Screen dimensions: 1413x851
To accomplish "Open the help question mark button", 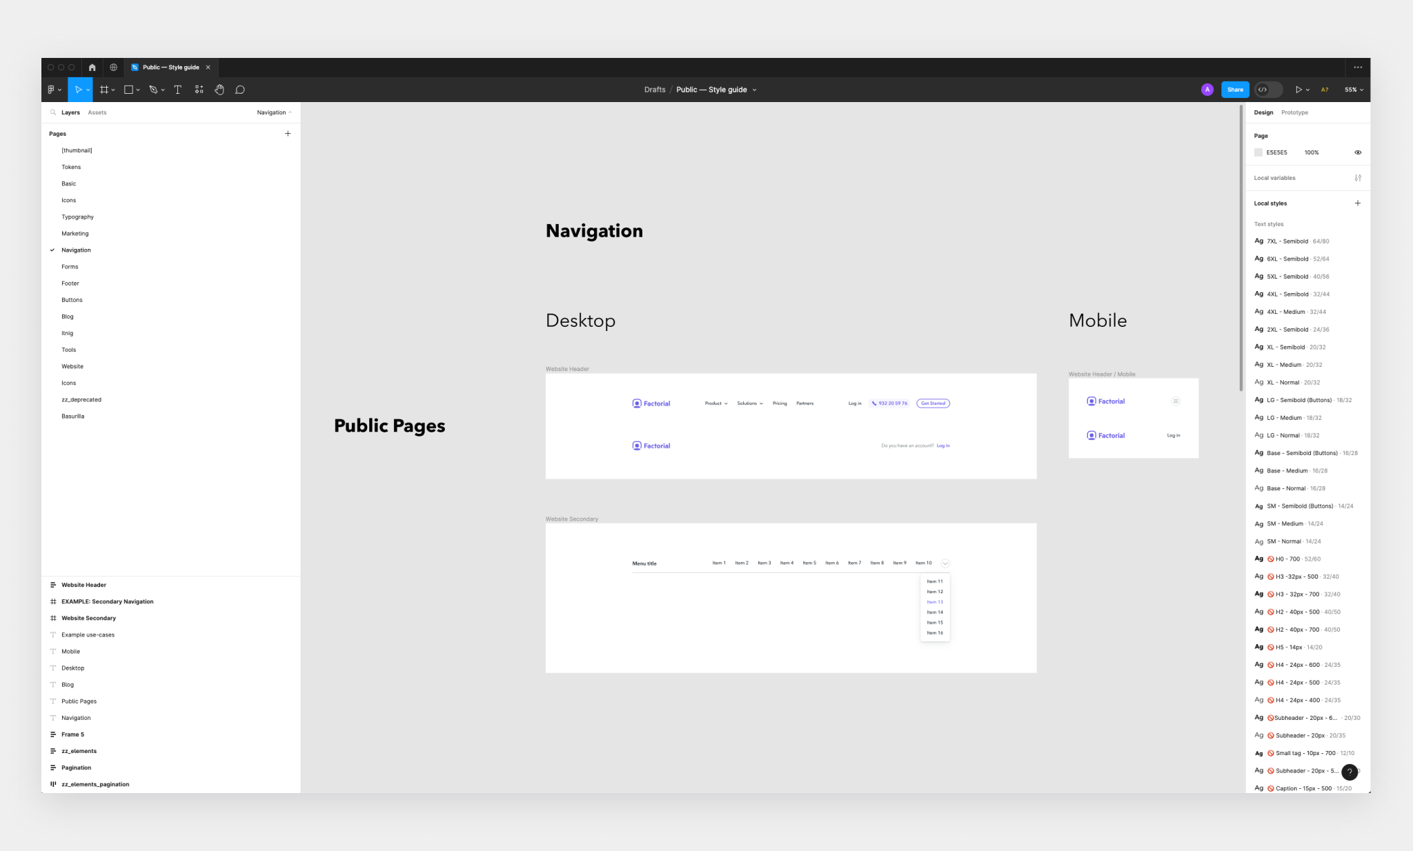I will (1350, 772).
